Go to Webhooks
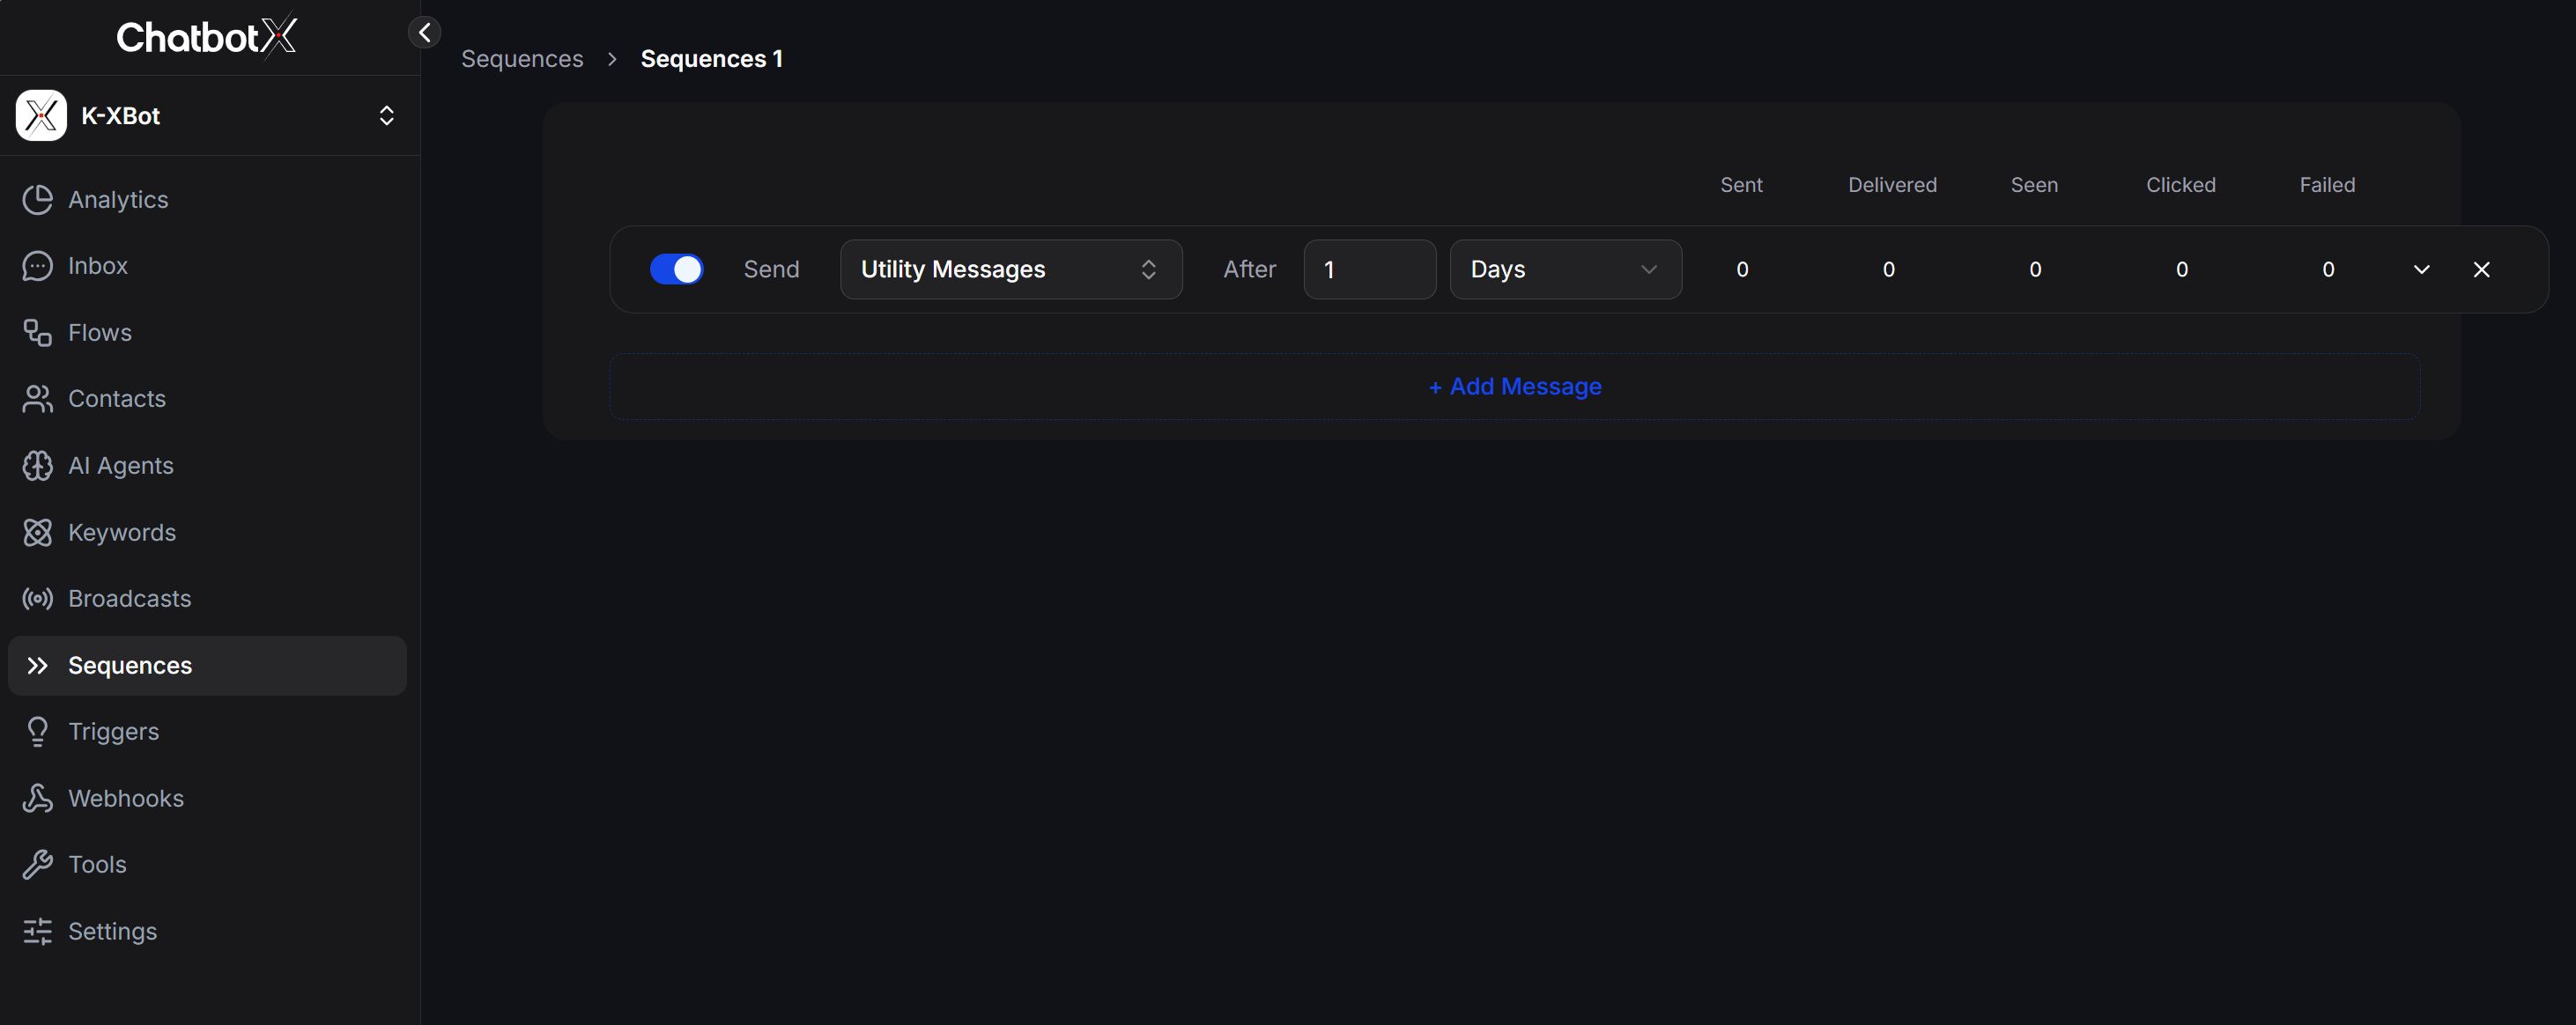The height and width of the screenshot is (1025, 2576). 208,798
